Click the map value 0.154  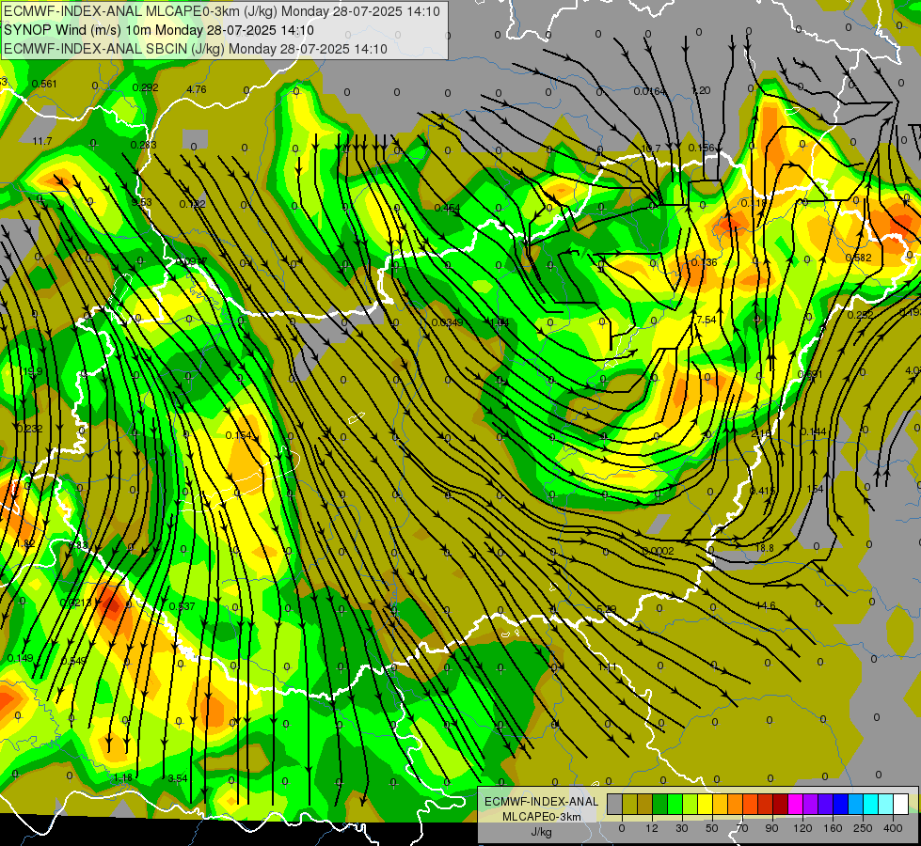coord(238,435)
